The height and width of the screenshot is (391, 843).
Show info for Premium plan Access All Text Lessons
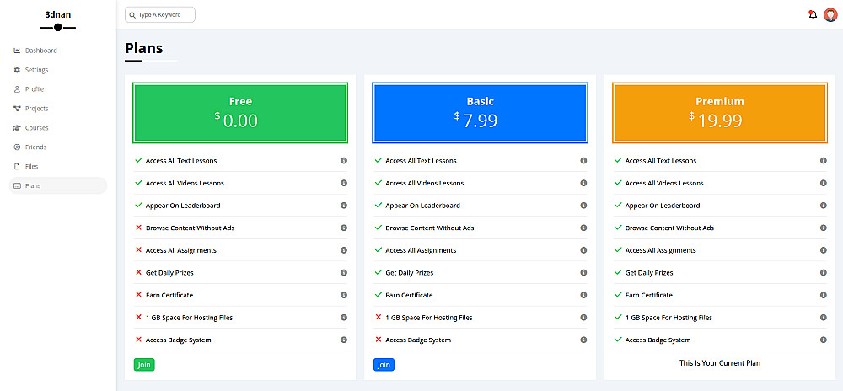click(x=823, y=161)
